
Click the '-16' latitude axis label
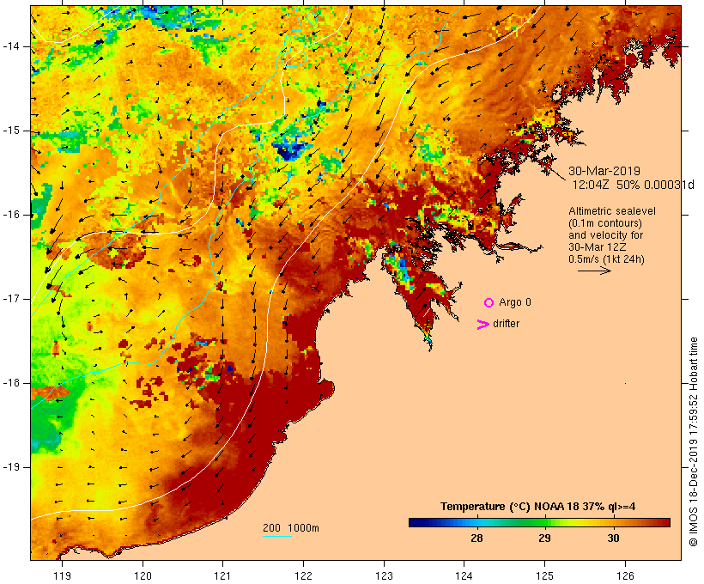11,215
